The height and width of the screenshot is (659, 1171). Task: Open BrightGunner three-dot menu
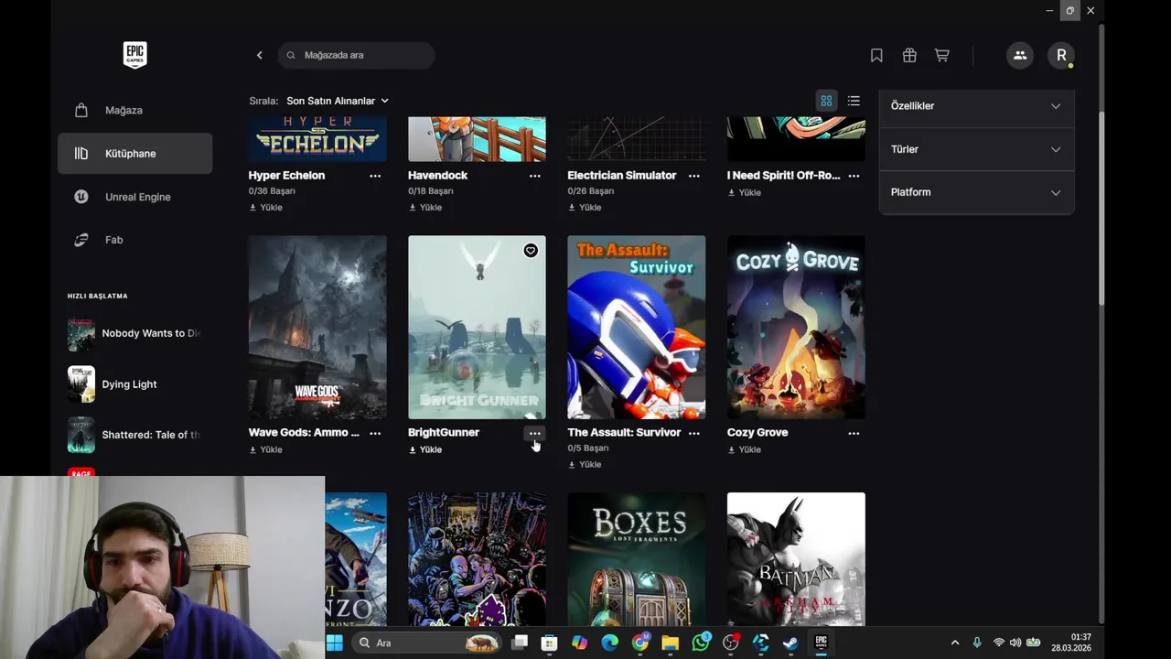[x=534, y=433]
